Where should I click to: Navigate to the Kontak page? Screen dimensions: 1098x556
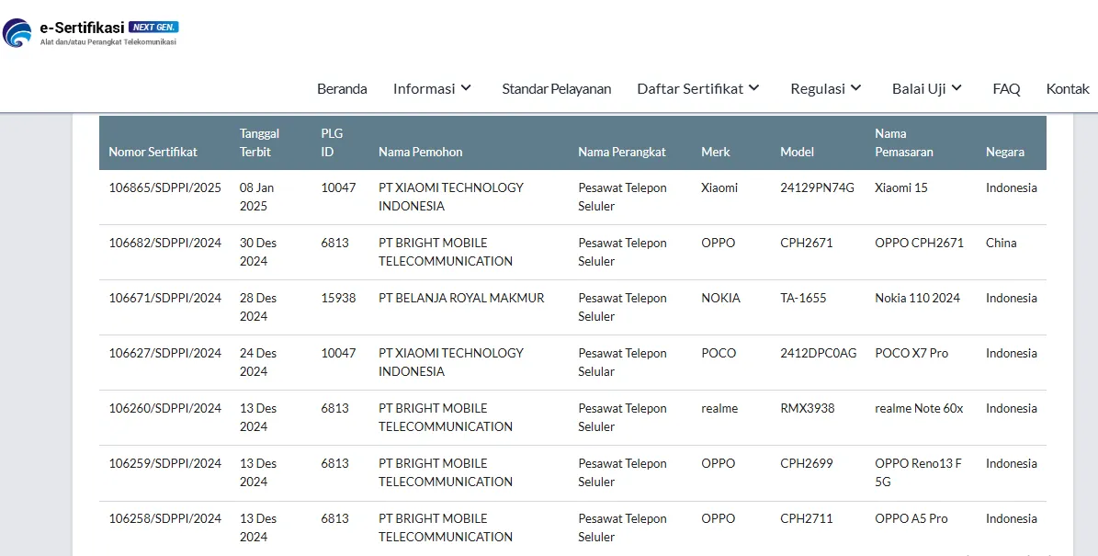1068,89
